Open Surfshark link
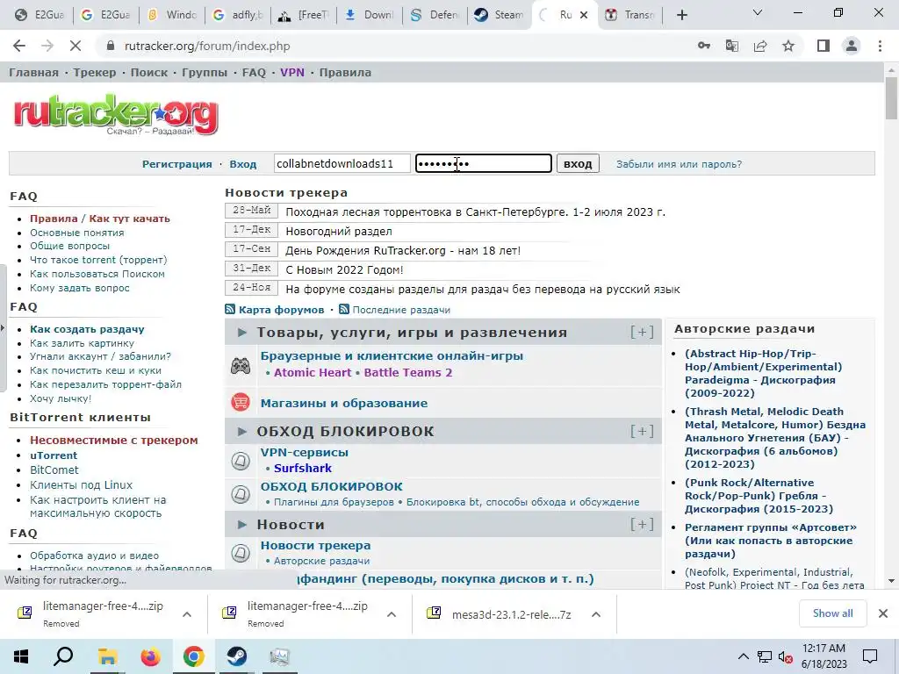The width and height of the screenshot is (899, 674). coord(303,469)
